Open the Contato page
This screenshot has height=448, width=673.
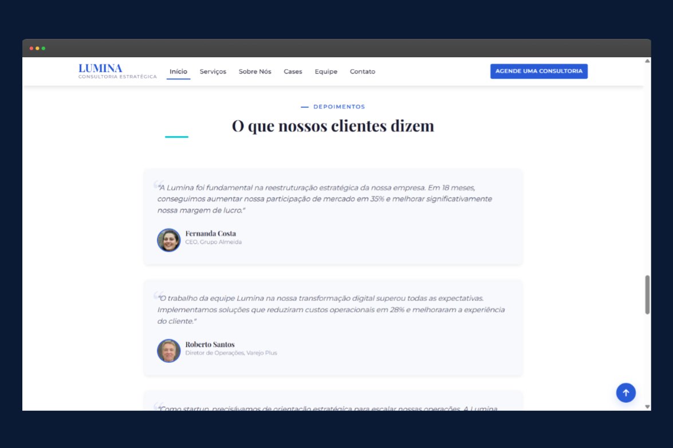pyautogui.click(x=362, y=71)
